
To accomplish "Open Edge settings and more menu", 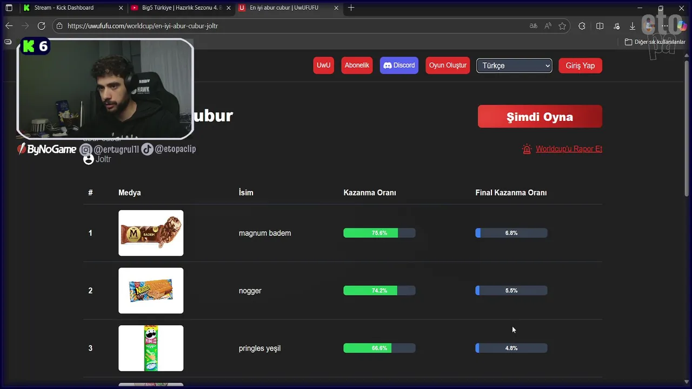I will tap(665, 26).
